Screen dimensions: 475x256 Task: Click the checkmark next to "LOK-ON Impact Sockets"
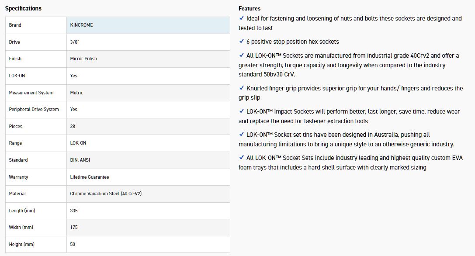242,111
